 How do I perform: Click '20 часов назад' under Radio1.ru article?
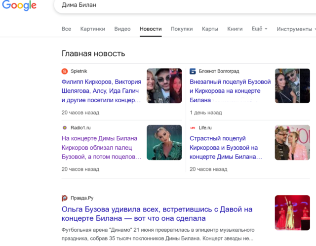point(80,169)
